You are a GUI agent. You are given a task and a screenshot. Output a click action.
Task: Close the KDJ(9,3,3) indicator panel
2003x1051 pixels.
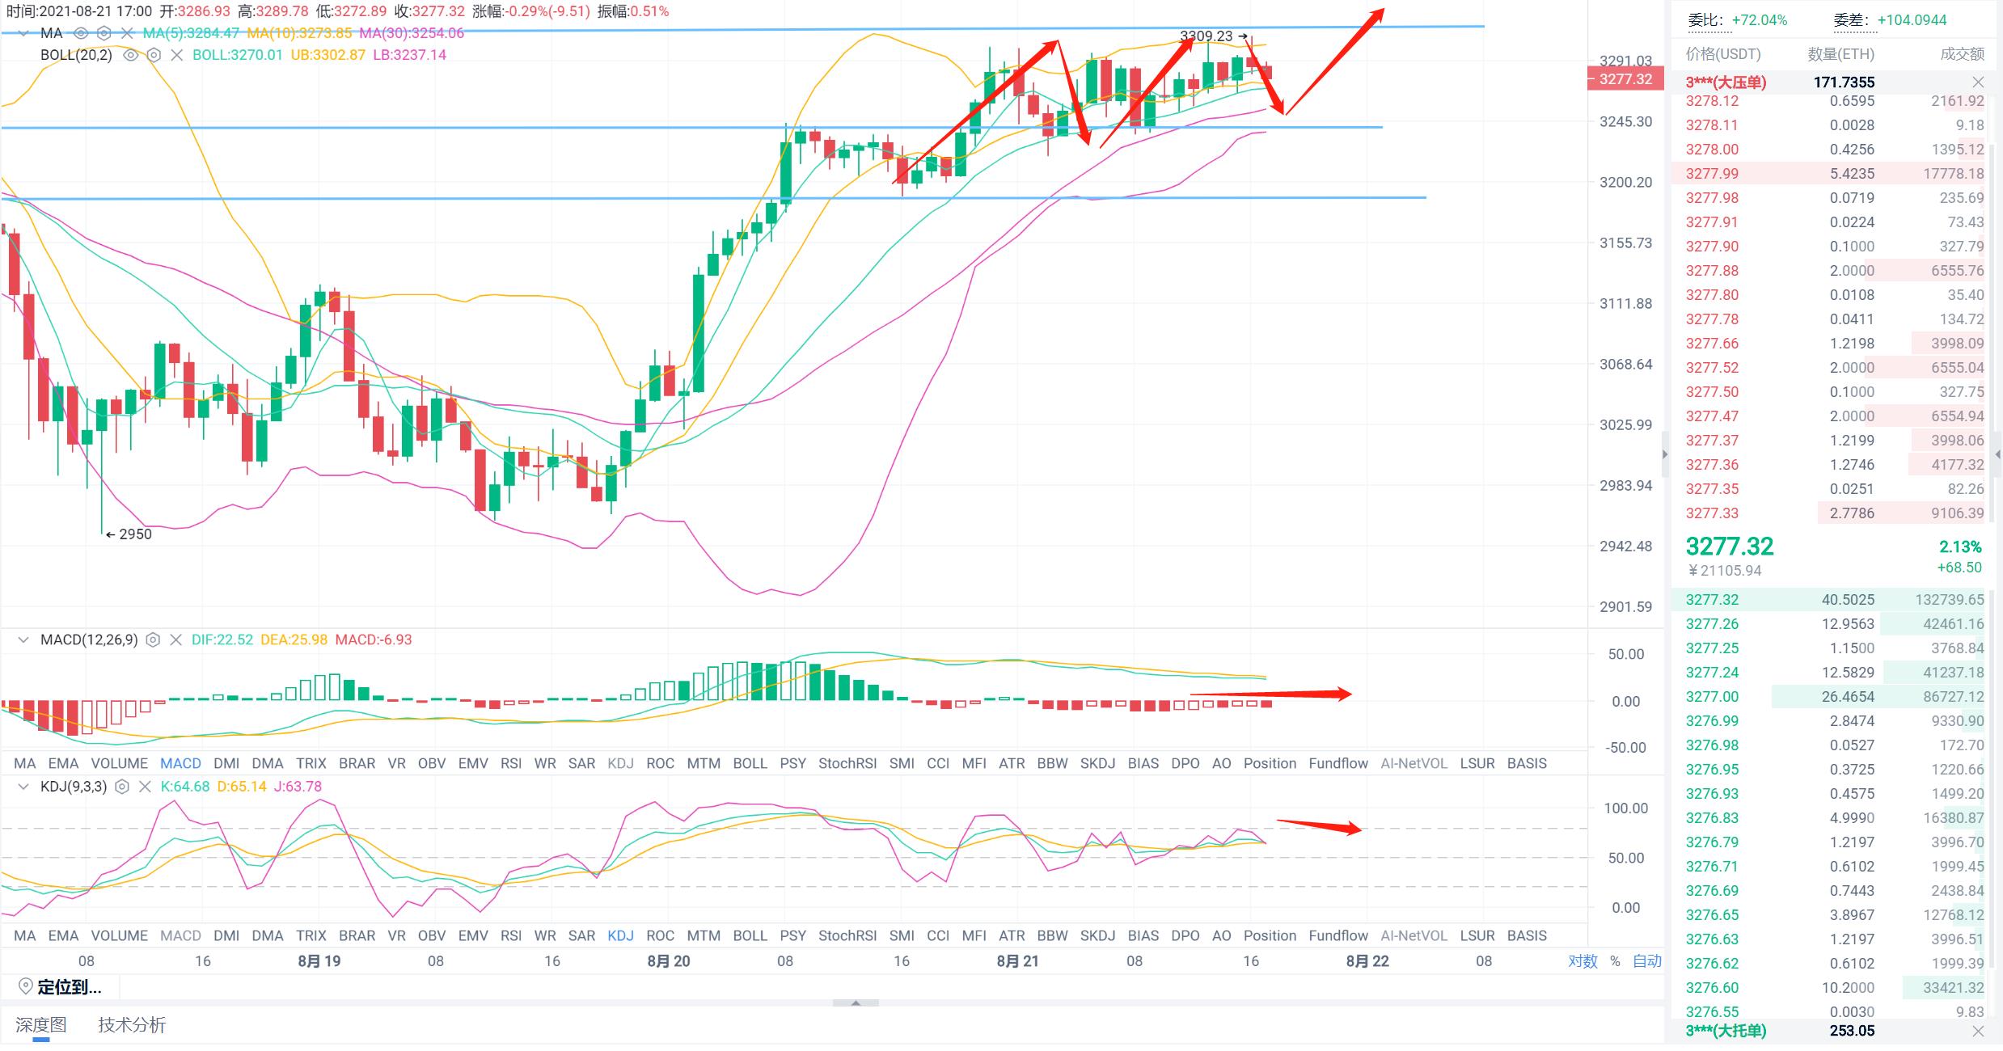pyautogui.click(x=145, y=786)
